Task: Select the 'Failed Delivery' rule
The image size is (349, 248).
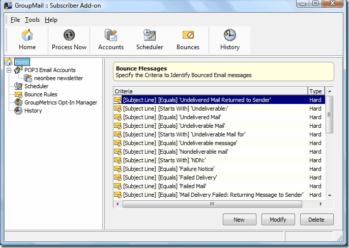Action: coord(219,178)
